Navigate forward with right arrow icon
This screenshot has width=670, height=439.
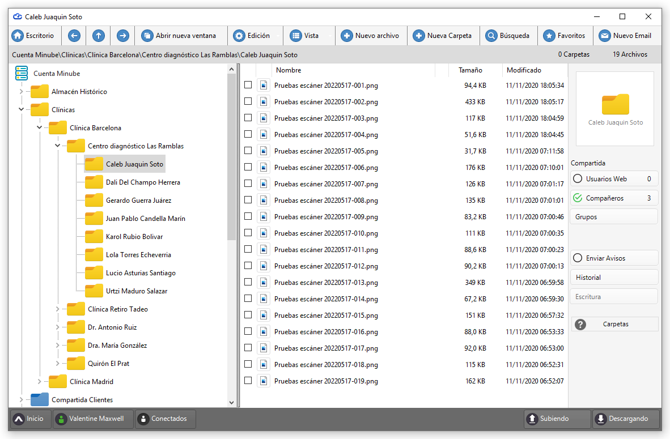click(x=123, y=36)
